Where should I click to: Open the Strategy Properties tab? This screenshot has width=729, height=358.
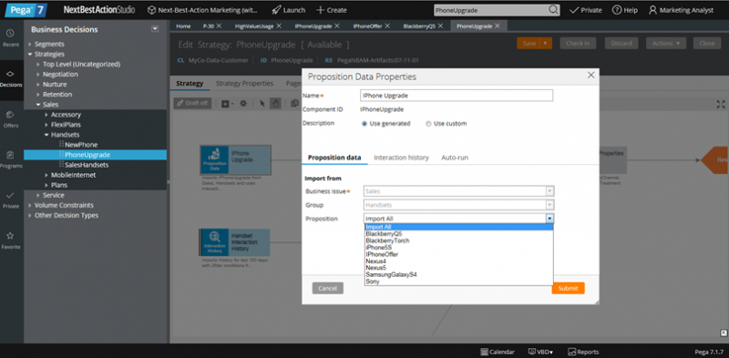(x=244, y=84)
